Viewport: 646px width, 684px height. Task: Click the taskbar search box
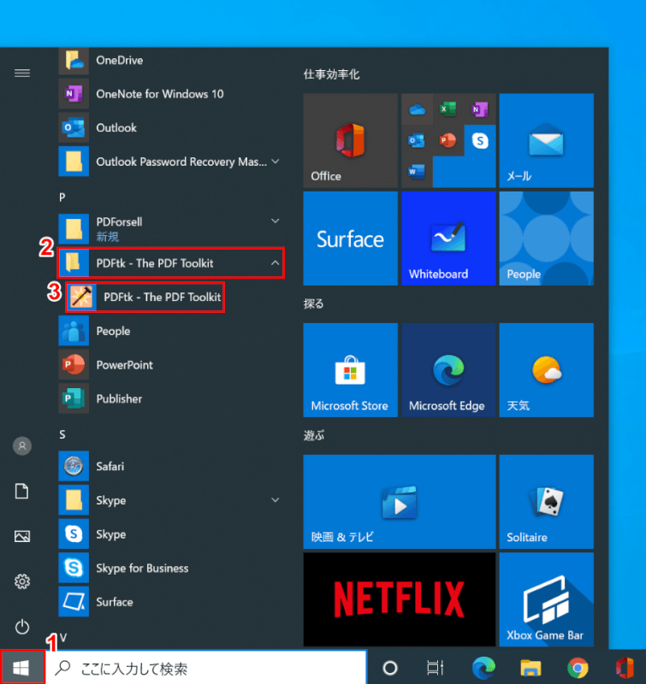point(206,668)
